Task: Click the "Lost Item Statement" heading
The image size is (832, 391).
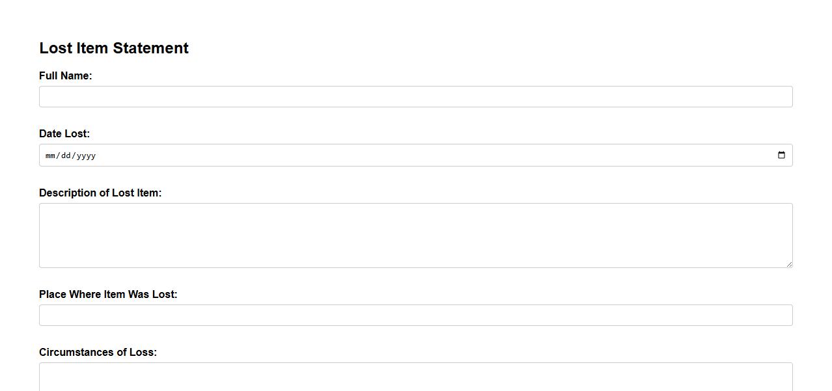Action: 114,48
